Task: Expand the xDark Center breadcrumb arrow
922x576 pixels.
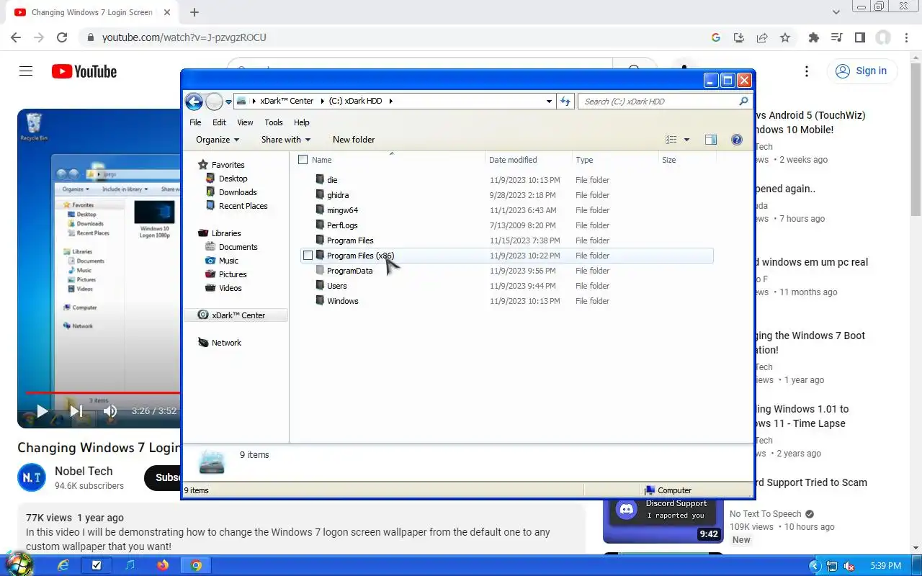Action: (321, 102)
